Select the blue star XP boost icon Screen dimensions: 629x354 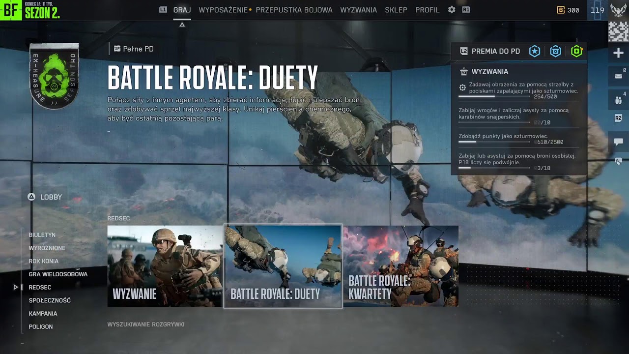tap(535, 51)
